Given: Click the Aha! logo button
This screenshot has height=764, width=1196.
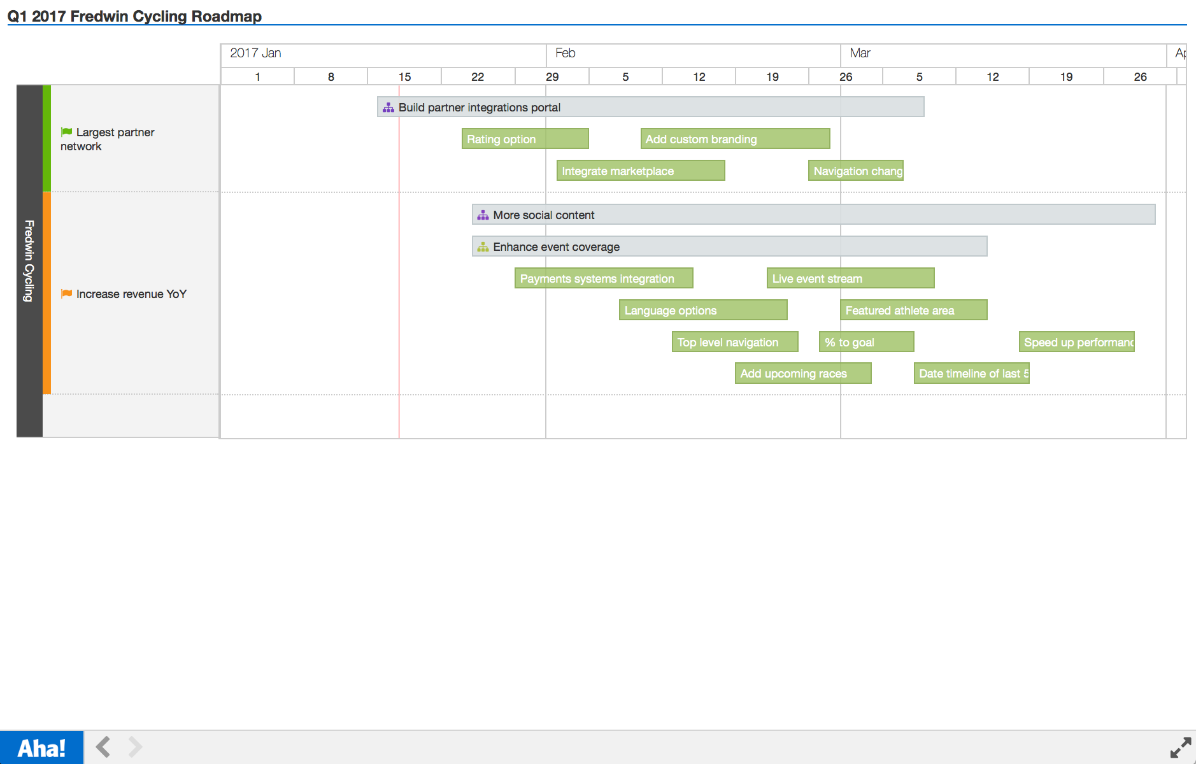Looking at the screenshot, I should (41, 747).
